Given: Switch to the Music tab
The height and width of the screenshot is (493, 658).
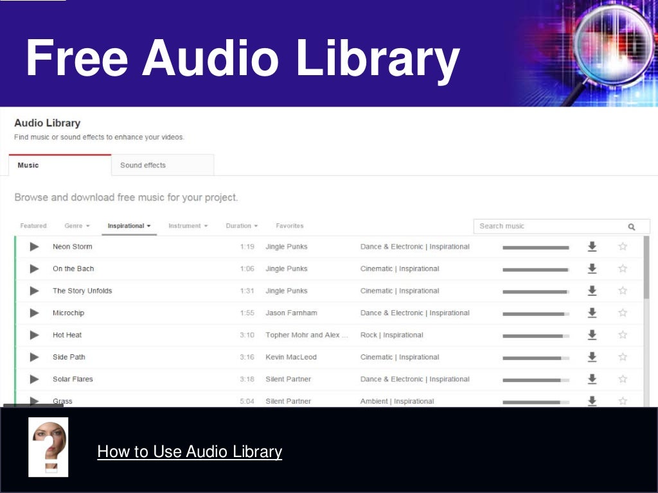Looking at the screenshot, I should coord(60,165).
